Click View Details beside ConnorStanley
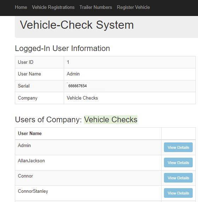 click(178, 193)
